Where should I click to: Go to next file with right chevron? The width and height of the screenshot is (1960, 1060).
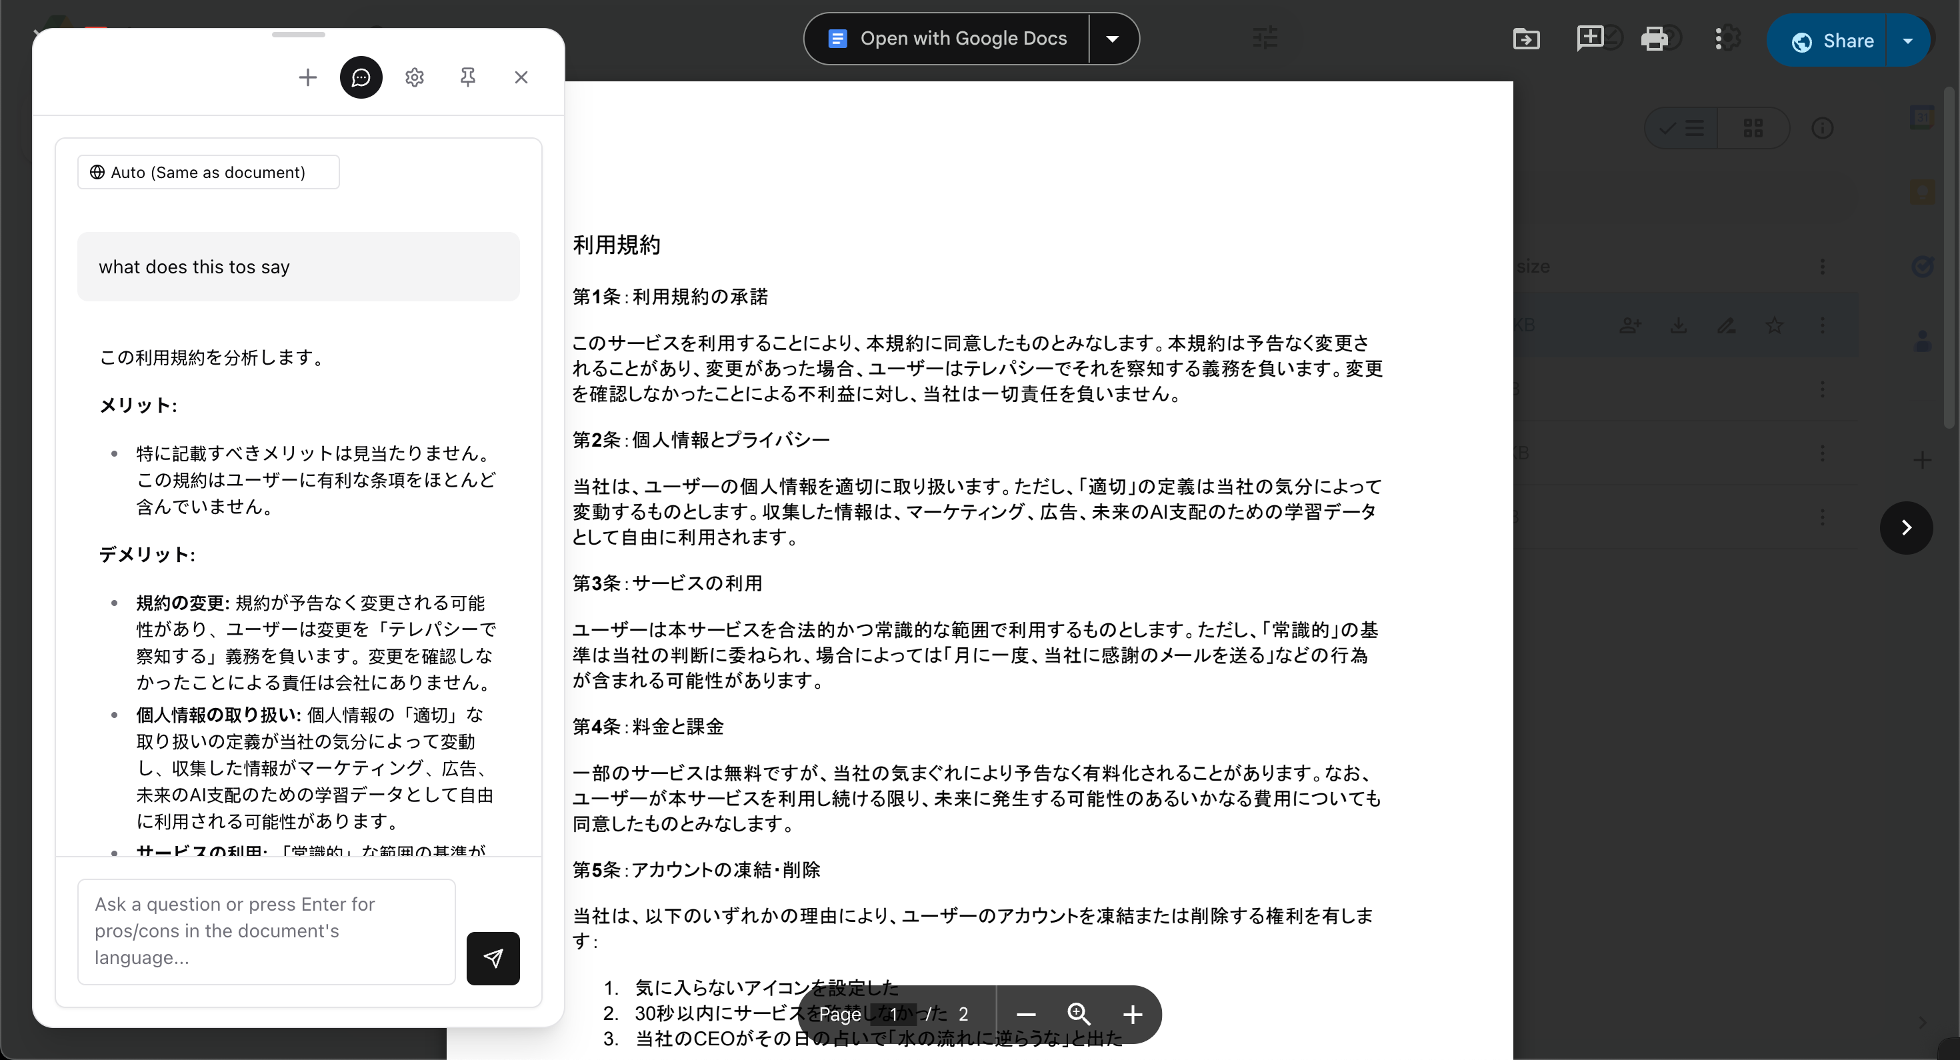click(1906, 527)
